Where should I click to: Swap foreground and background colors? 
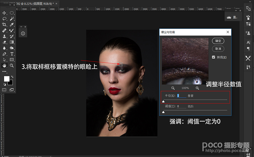point(12,77)
